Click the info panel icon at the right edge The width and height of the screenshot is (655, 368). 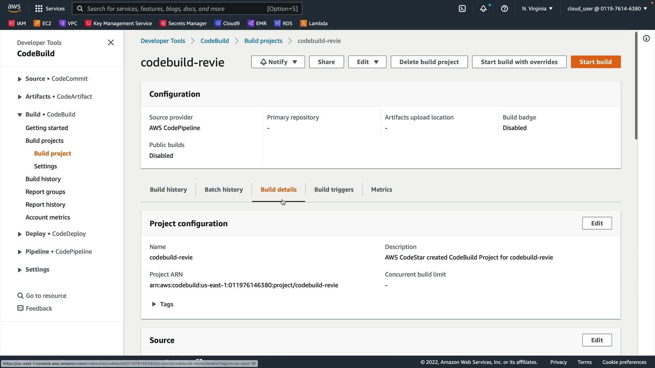point(646,39)
